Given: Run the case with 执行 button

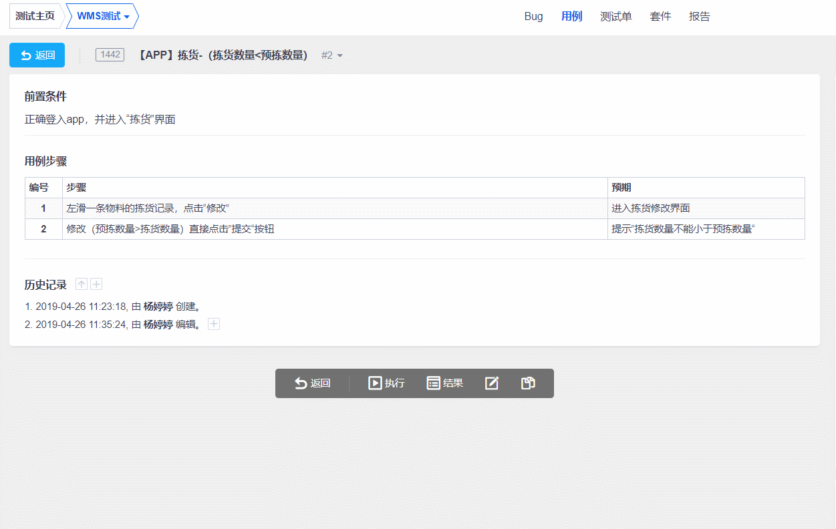Looking at the screenshot, I should [x=386, y=383].
